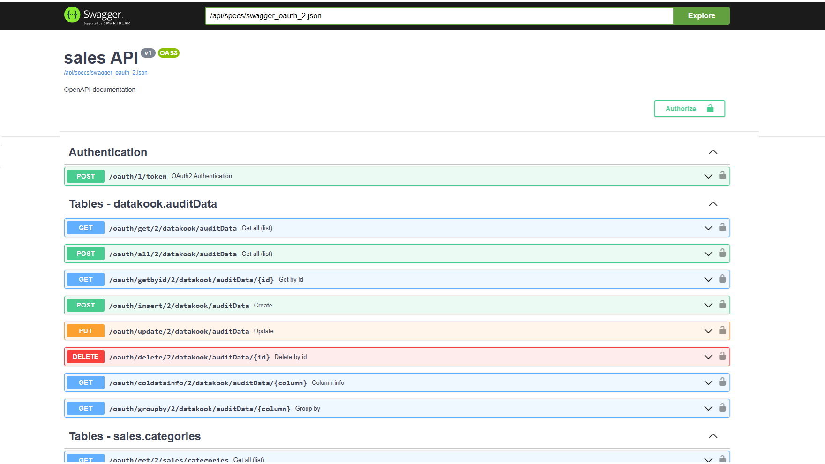The height and width of the screenshot is (464, 825).
Task: Click POST badge of /oauth/all/2/datakook/auditData
Action: coord(86,254)
